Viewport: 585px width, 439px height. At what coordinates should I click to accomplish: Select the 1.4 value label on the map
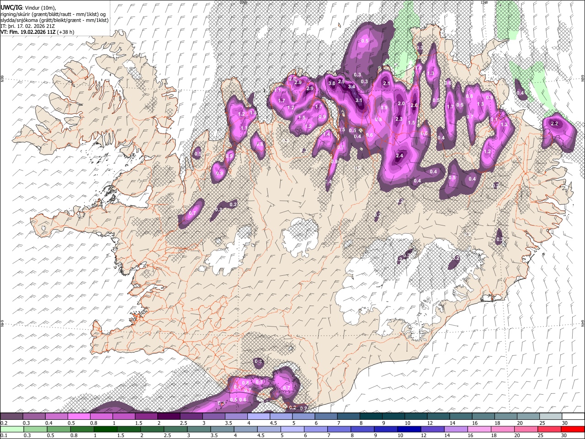pyautogui.click(x=326, y=135)
